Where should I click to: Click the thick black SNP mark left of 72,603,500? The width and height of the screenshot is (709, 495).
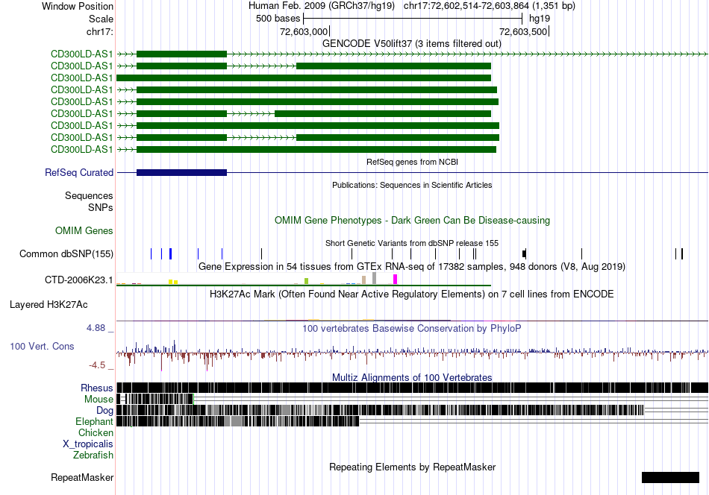(524, 253)
